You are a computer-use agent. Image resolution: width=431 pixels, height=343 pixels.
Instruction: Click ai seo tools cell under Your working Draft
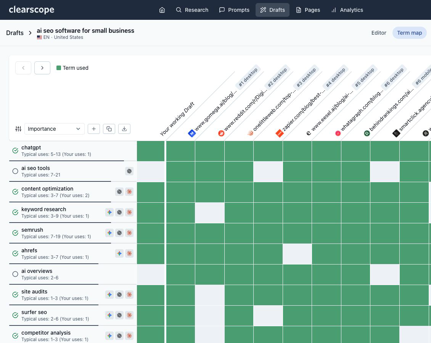[x=151, y=171]
